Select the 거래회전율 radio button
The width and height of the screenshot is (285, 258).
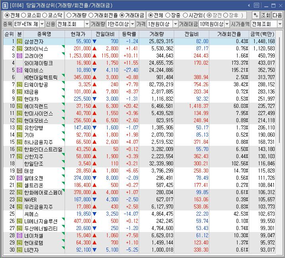pyautogui.click(x=91, y=16)
